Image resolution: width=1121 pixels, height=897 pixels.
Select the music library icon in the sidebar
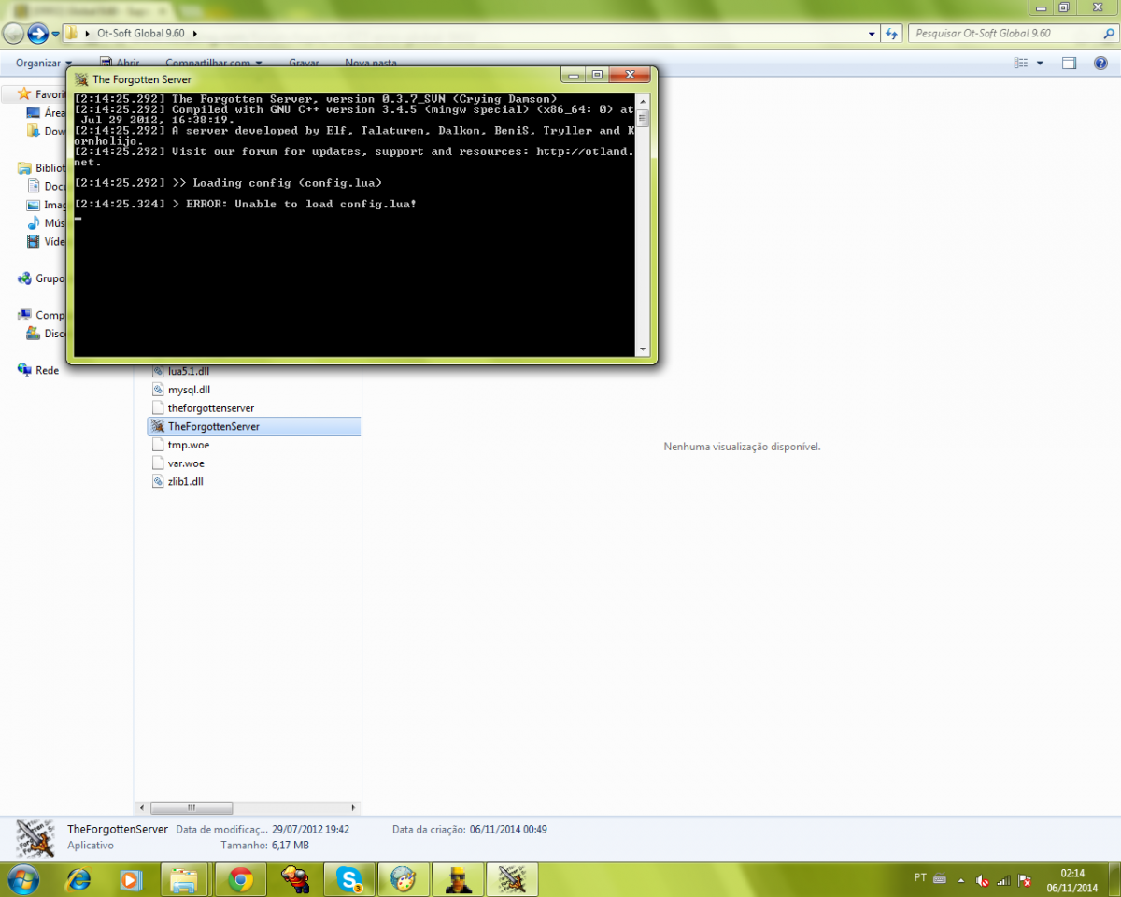[34, 223]
